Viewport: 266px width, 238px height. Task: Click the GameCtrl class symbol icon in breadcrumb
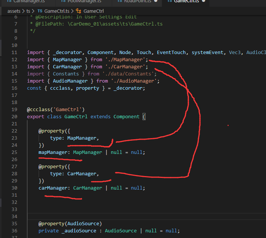point(78,11)
